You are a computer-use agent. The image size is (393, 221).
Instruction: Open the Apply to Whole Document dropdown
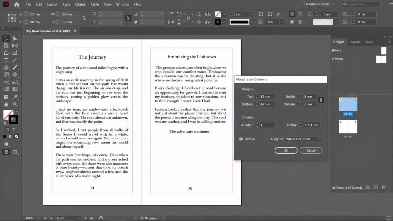303,139
